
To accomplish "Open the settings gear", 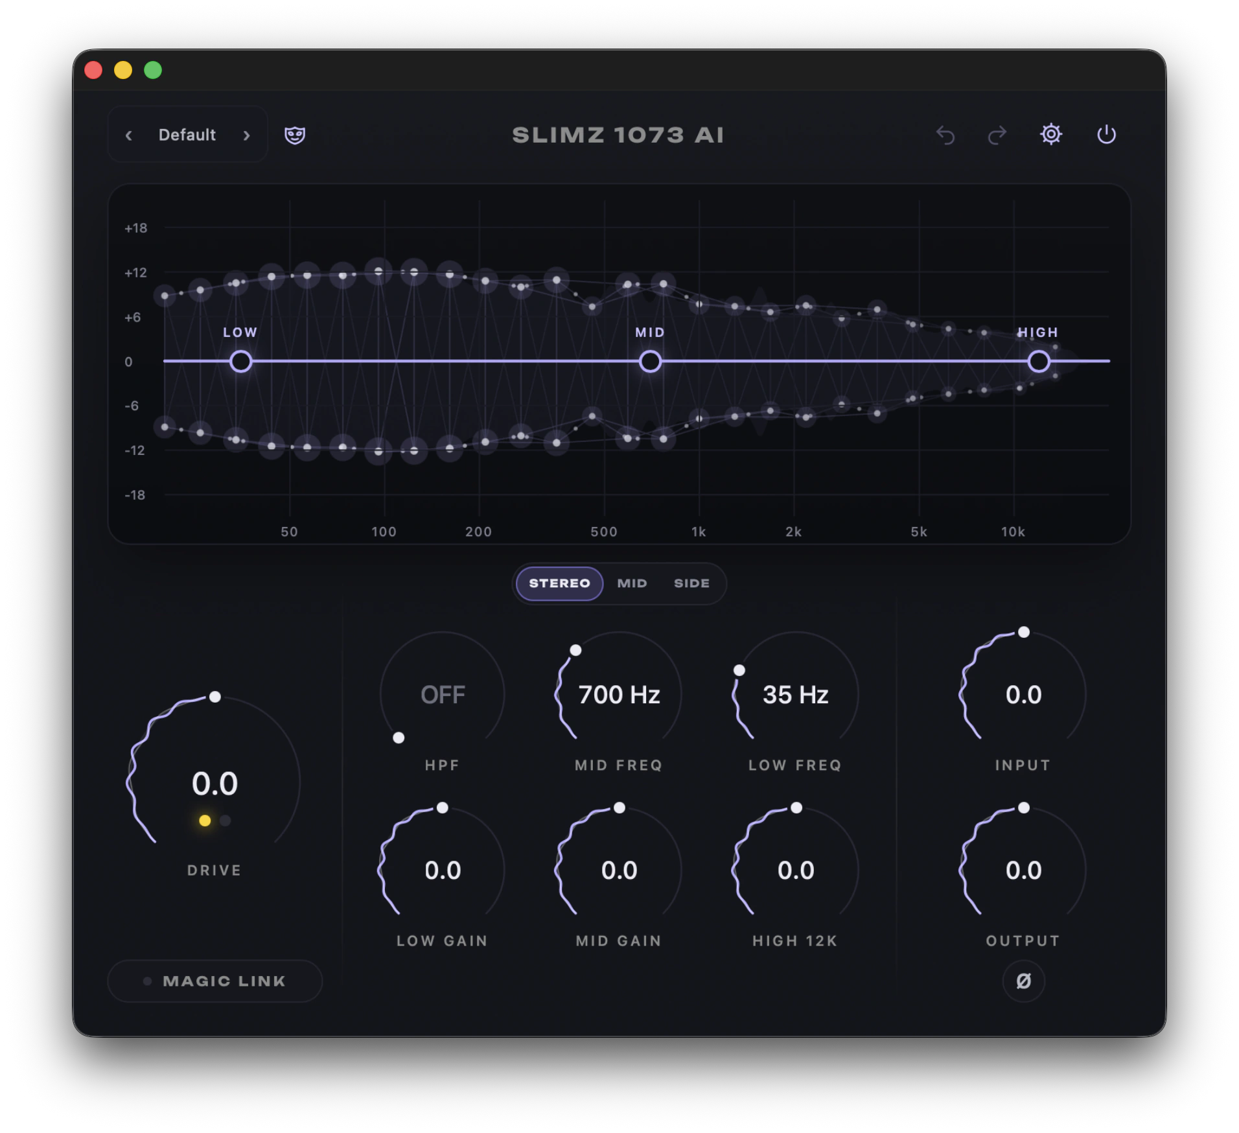I will 1051,134.
